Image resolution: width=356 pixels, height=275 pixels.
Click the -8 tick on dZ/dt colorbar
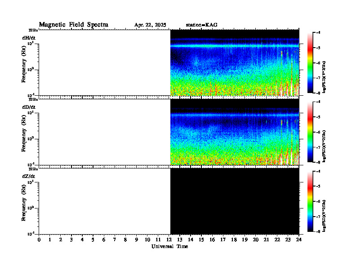coord(319,231)
